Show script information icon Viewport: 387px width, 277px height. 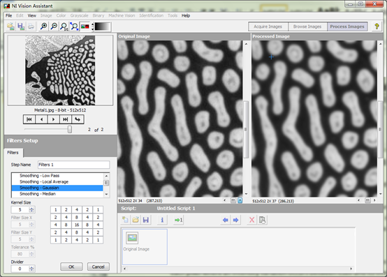[x=162, y=220]
